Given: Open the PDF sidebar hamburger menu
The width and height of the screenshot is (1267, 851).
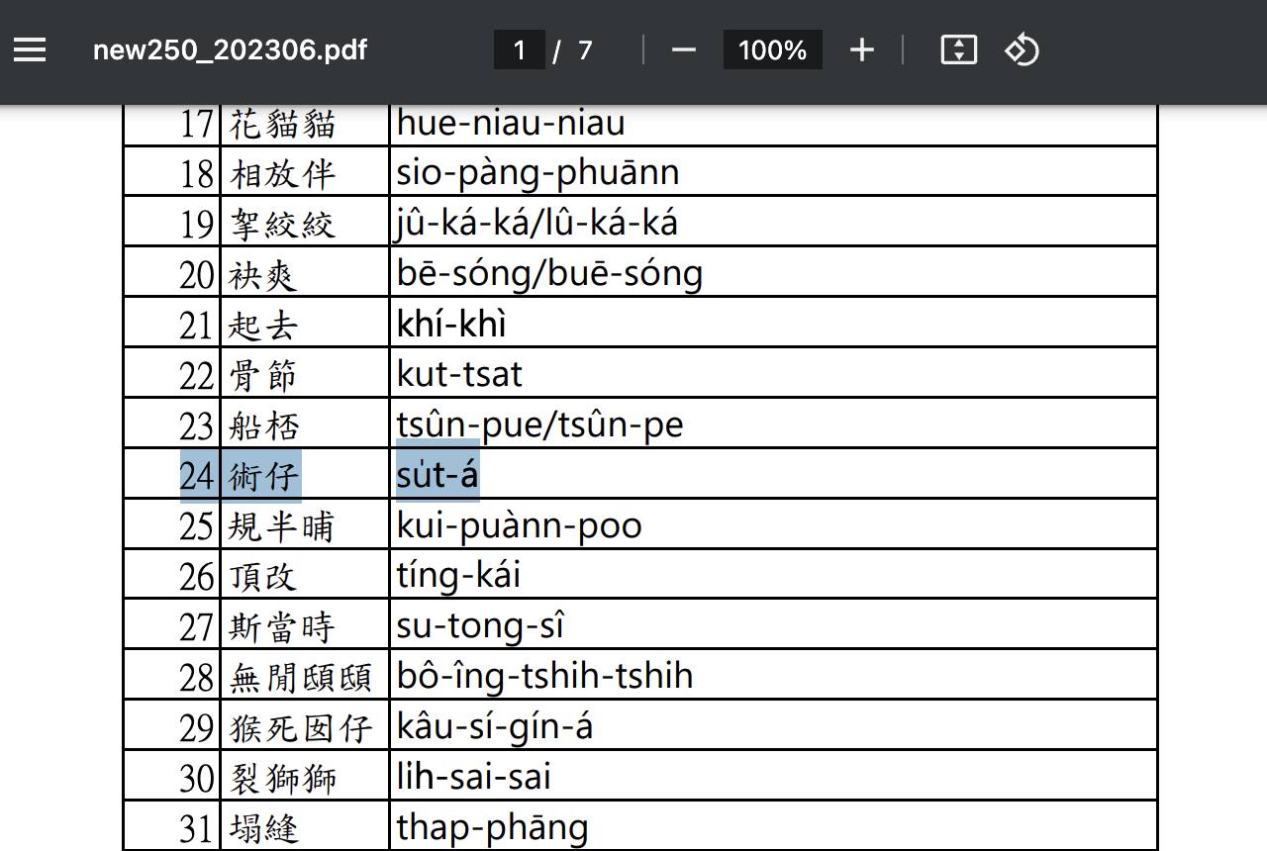Looking at the screenshot, I should 30,49.
